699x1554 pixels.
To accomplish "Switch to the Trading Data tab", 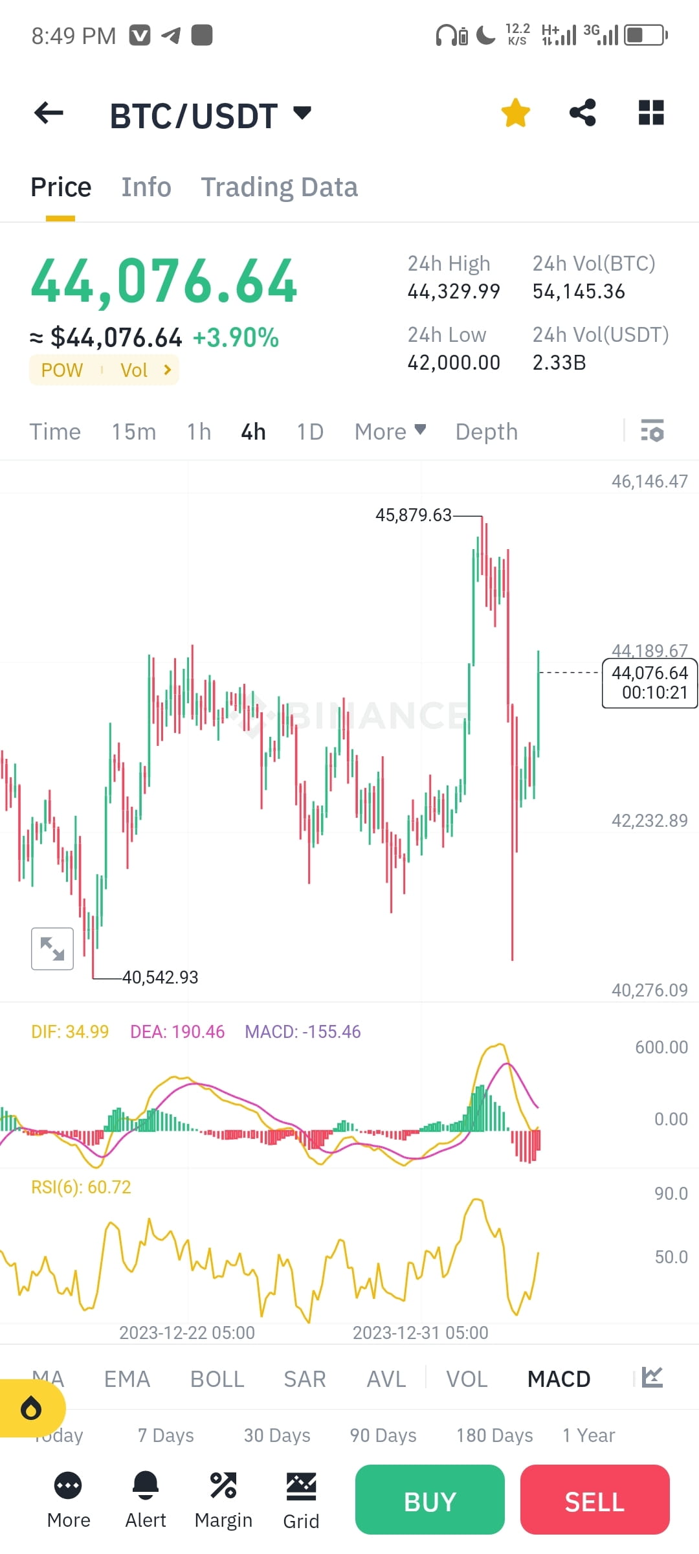I will 280,186.
